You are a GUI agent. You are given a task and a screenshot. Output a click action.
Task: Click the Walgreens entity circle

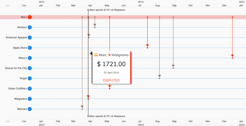pyautogui.click(x=30, y=99)
